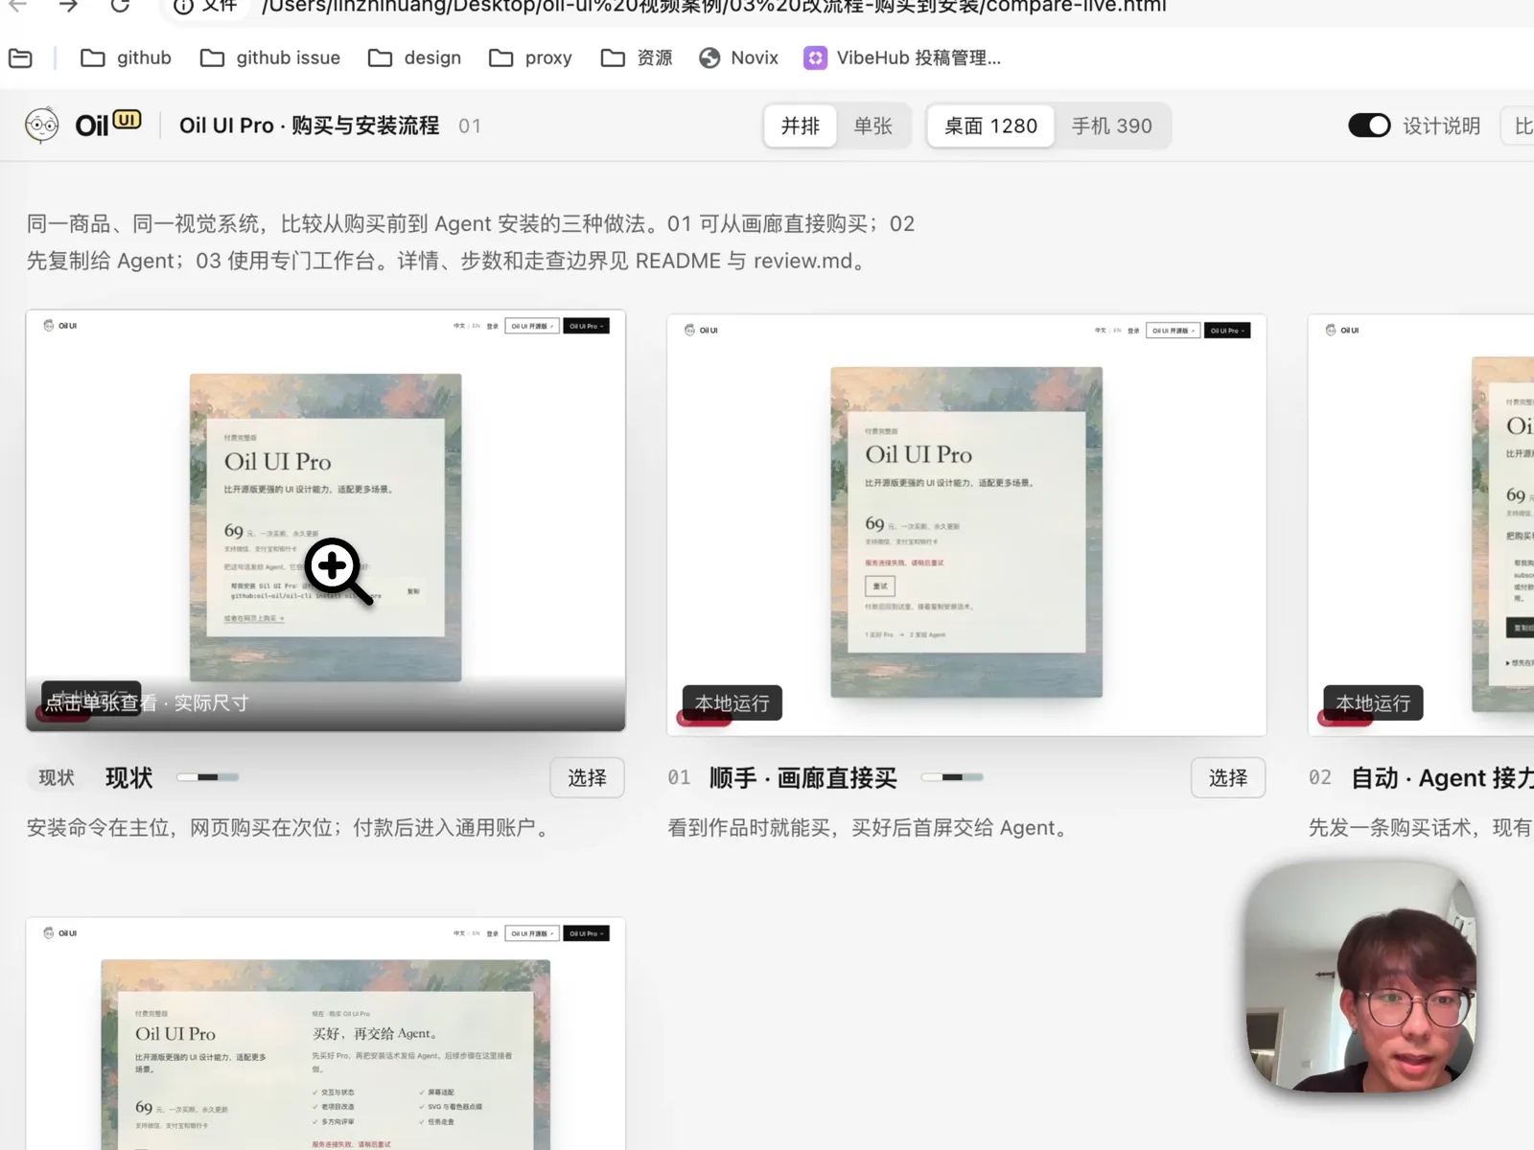Screen dimensions: 1534x1150
Task: Click the page title Oil UI Pro · 购买与安装流程
Action: (x=309, y=126)
